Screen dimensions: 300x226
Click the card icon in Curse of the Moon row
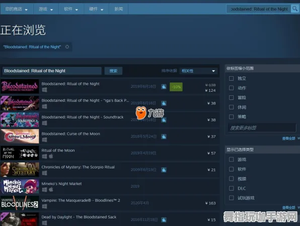click(164, 137)
